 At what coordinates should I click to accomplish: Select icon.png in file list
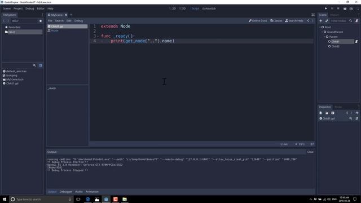point(11,76)
